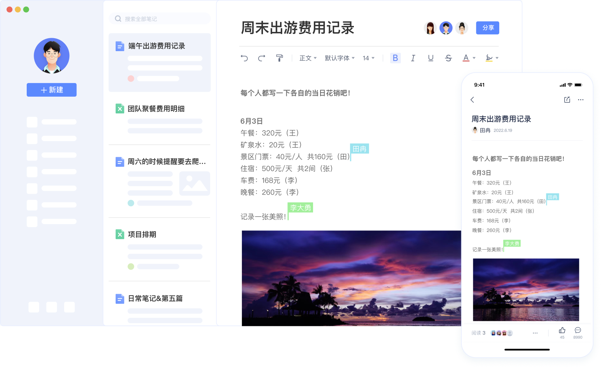Image resolution: width=602 pixels, height=369 pixels.
Task: Click the 新建 new note button
Action: click(52, 90)
